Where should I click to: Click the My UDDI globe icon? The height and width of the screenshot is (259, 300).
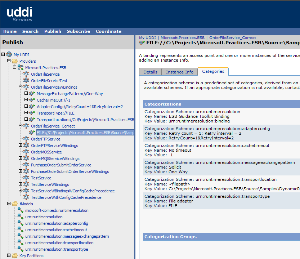coord(9,54)
